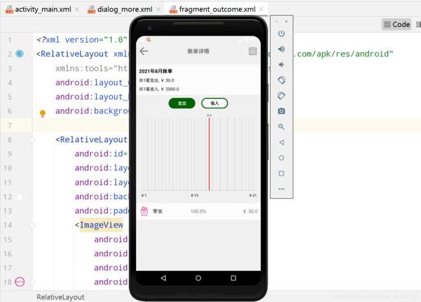The width and height of the screenshot is (421, 302).
Task: Close the fragment_outcome.xml tab
Action: pyautogui.click(x=261, y=10)
